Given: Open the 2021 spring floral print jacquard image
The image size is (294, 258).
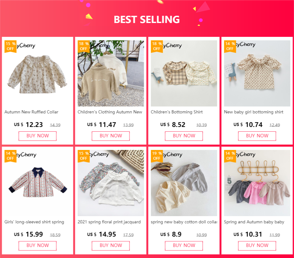Looking at the screenshot, I should pyautogui.click(x=111, y=183).
